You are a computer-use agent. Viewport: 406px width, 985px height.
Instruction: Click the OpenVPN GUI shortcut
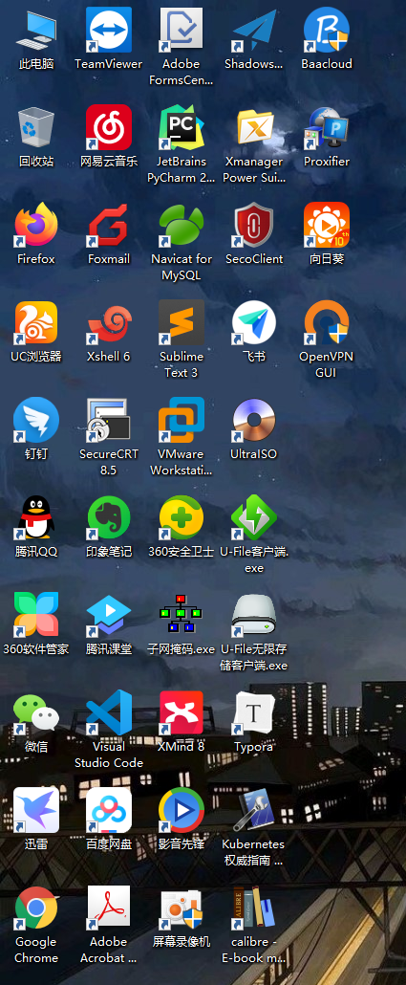327,322
